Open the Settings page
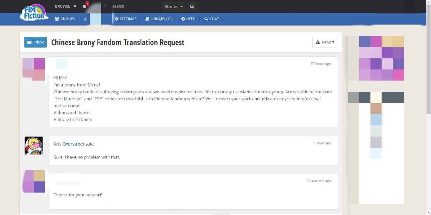This screenshot has width=431, height=215. tap(126, 19)
